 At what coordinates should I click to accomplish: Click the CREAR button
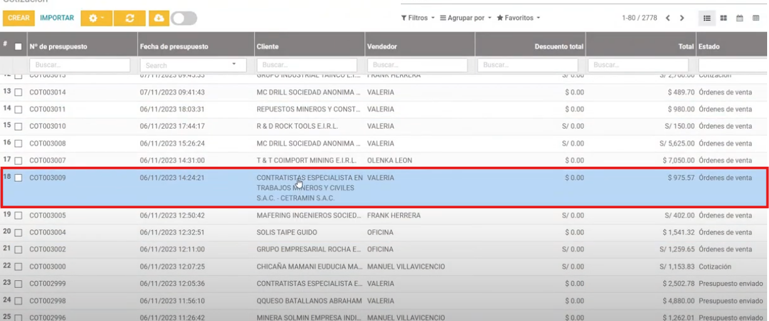[x=19, y=18]
